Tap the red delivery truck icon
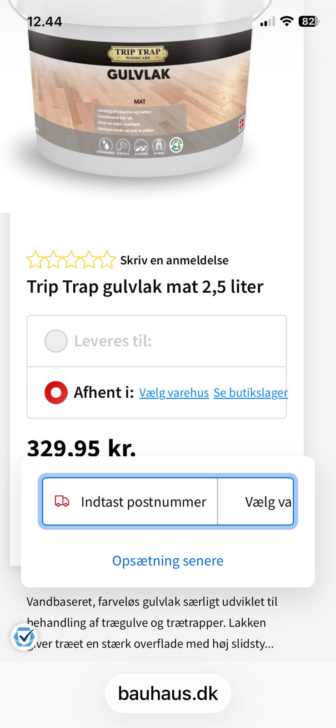336x728 pixels. (62, 501)
